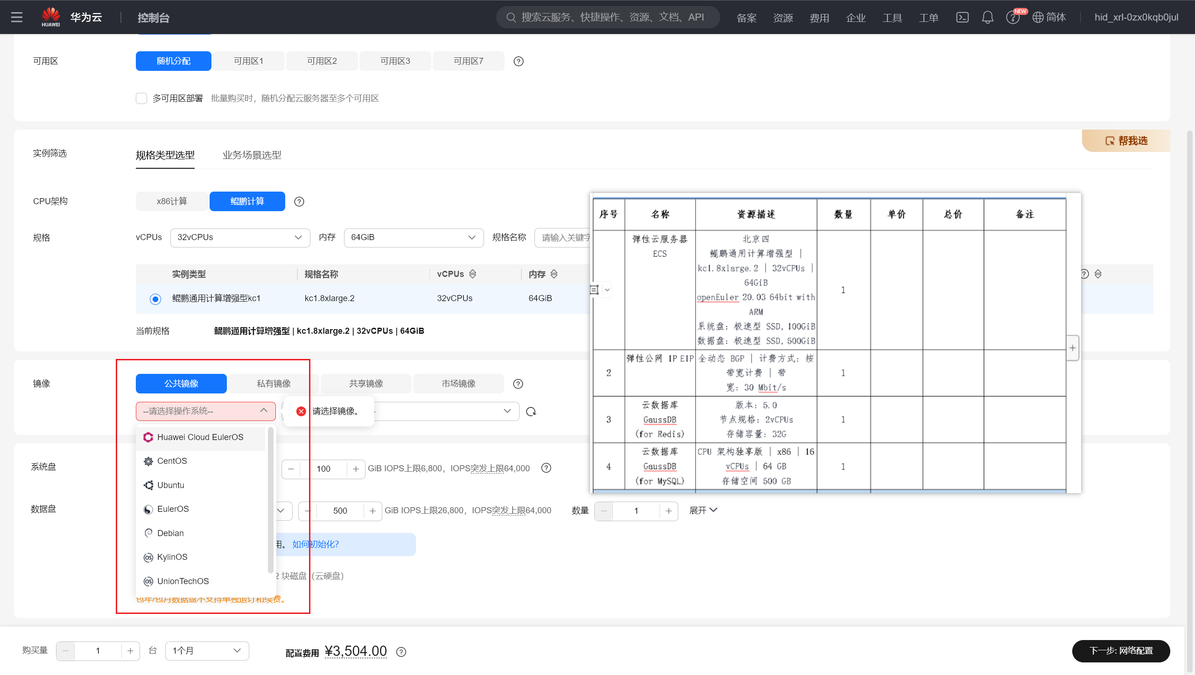Select availability zone 2

(322, 61)
